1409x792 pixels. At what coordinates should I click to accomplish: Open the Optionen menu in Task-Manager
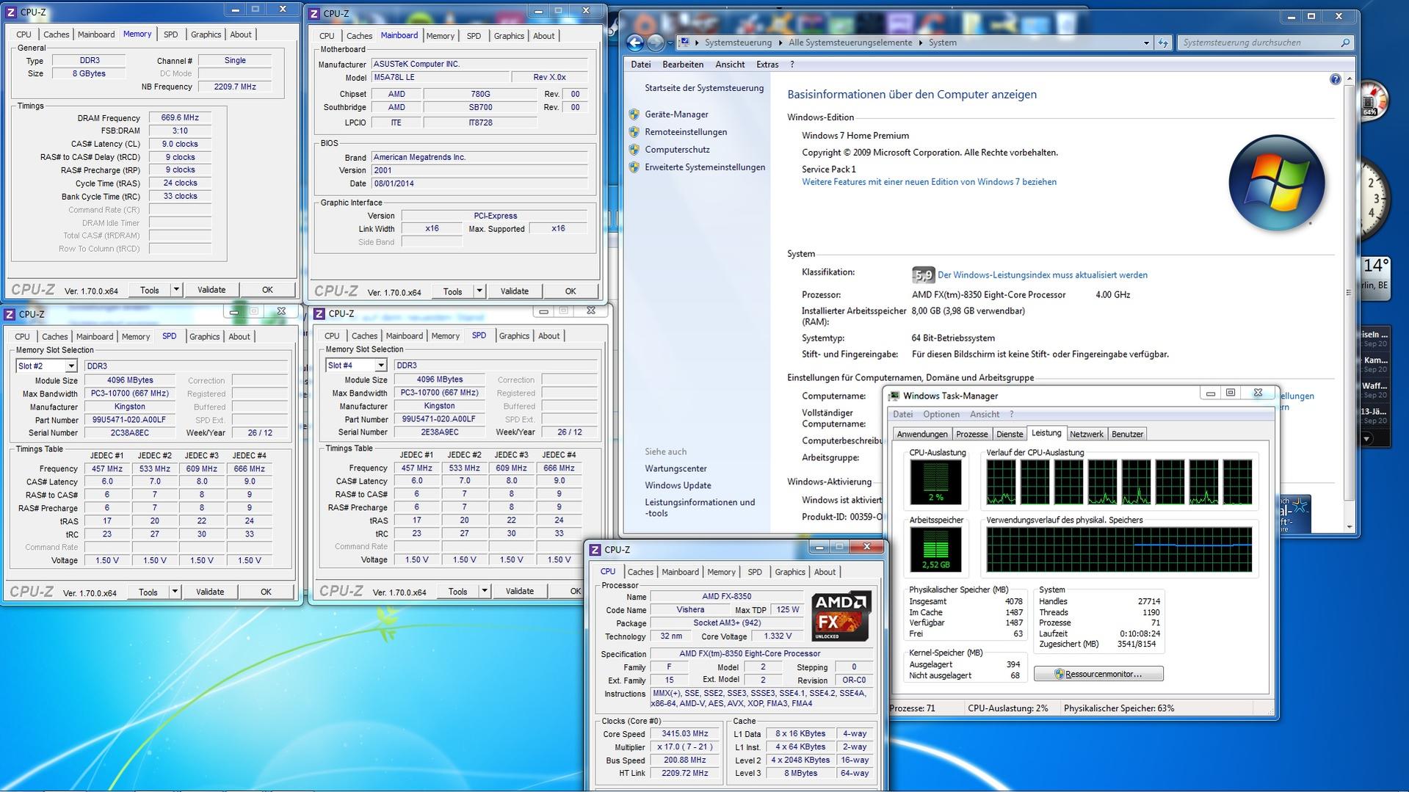click(x=941, y=415)
